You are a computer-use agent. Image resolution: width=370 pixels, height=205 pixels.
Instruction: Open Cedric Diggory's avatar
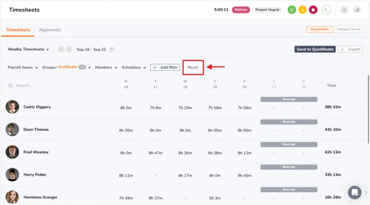(12, 107)
